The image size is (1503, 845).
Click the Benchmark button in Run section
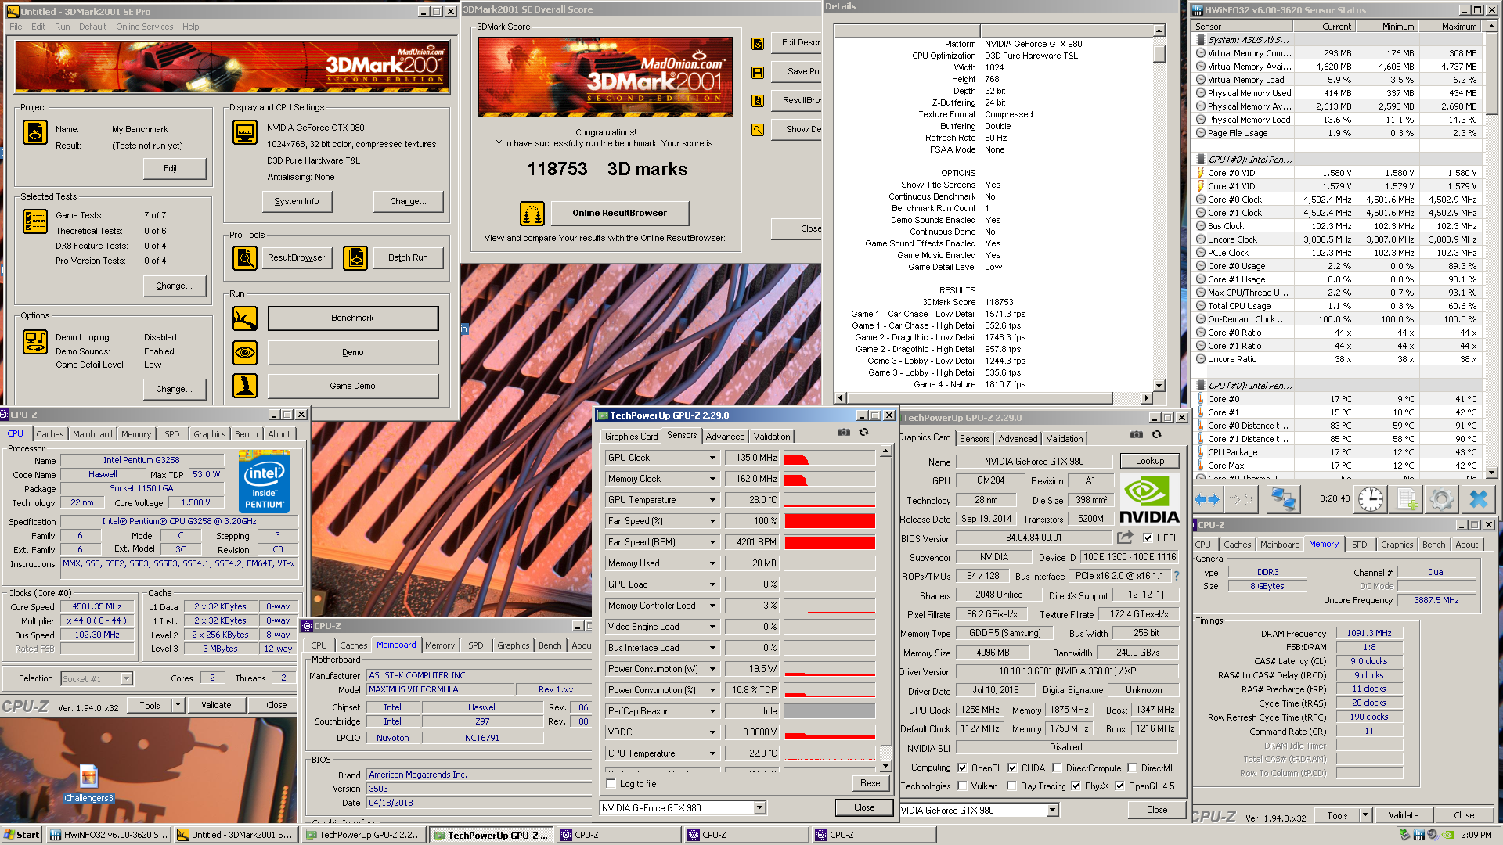[x=352, y=318]
